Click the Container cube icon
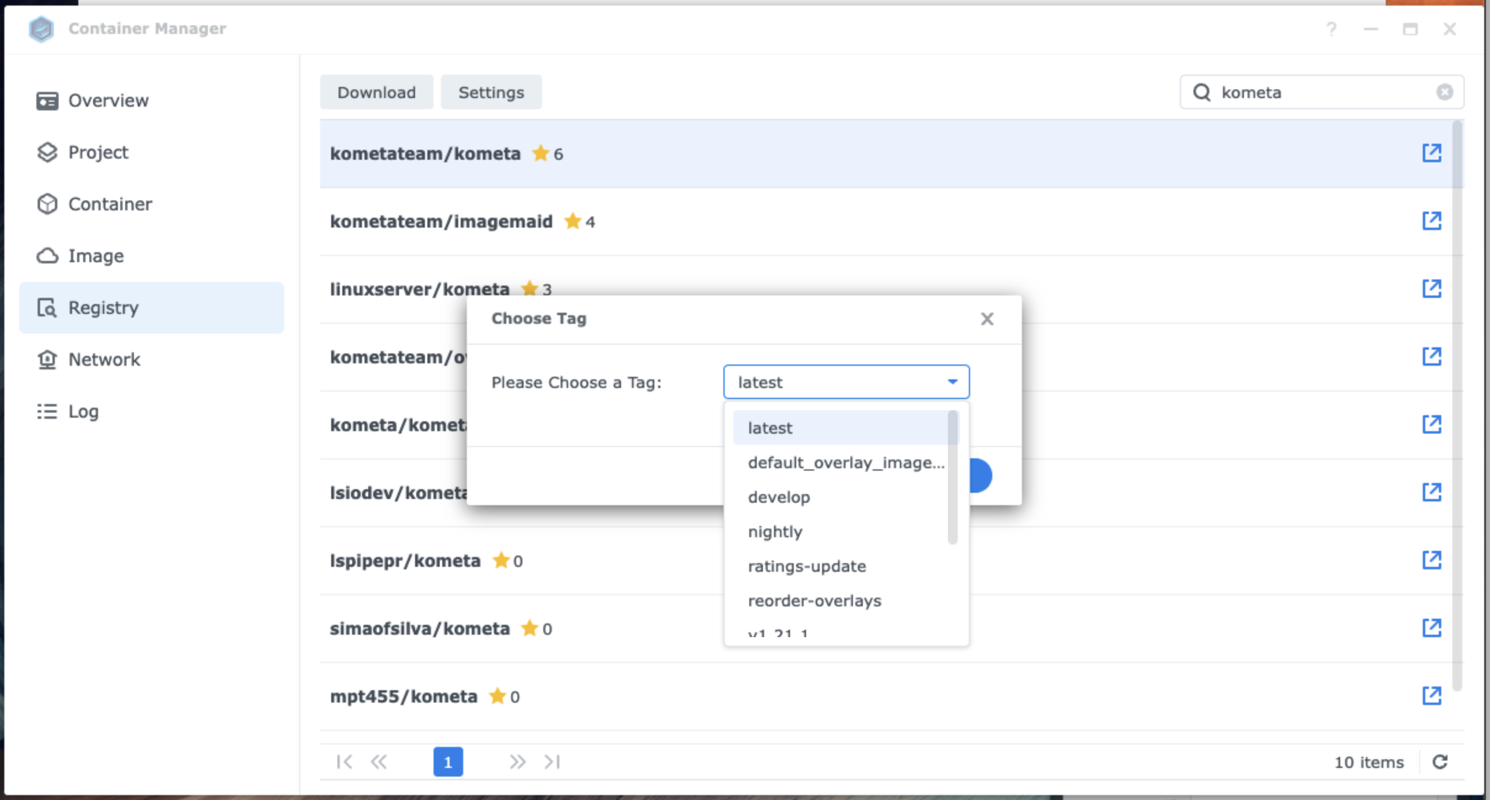The image size is (1490, 800). [47, 204]
